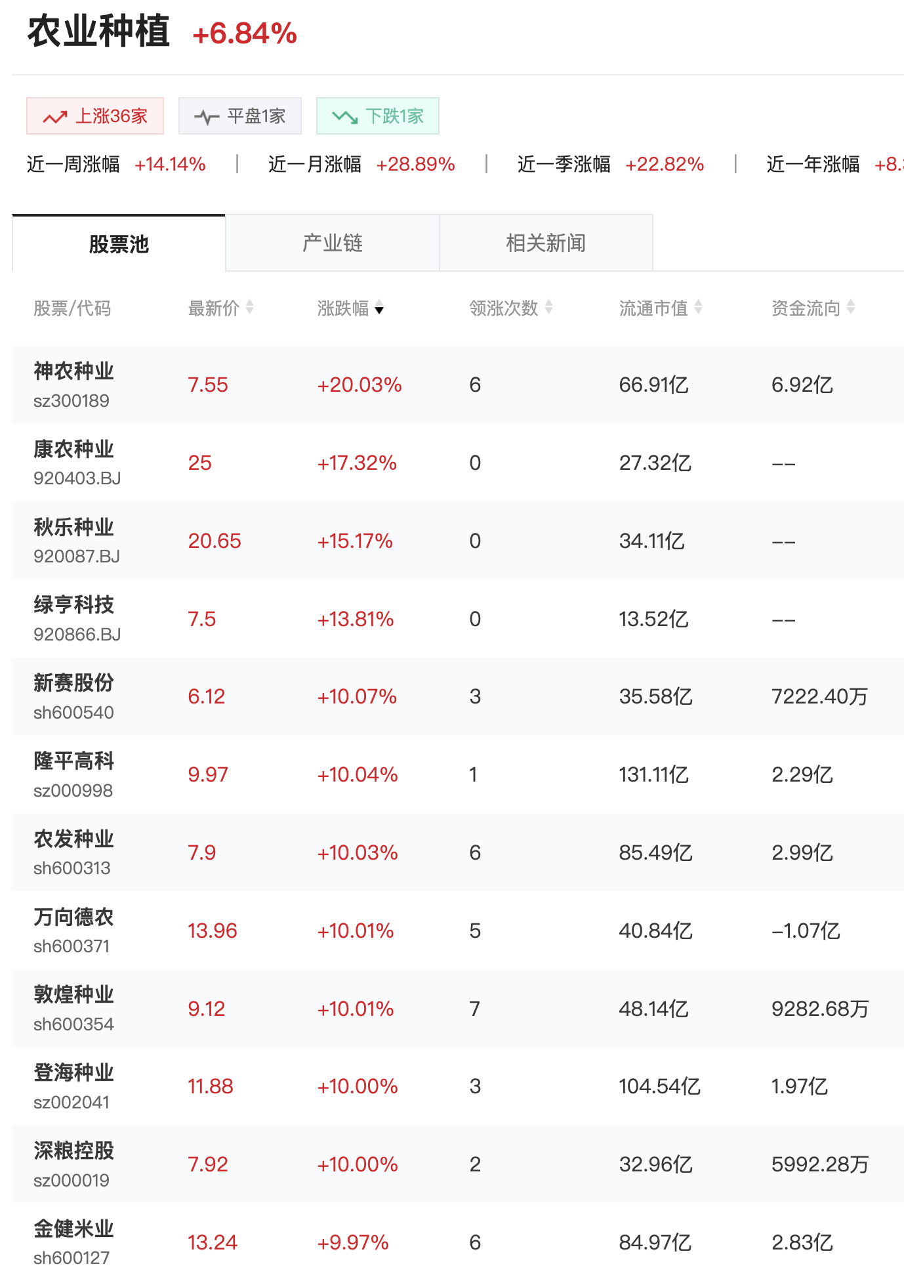Select the 金健米业 stock
Viewport: 904px width, 1281px height.
73,1229
